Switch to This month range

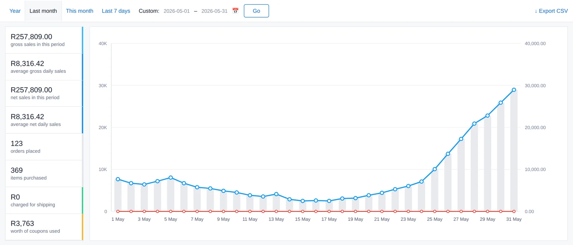pyautogui.click(x=80, y=11)
